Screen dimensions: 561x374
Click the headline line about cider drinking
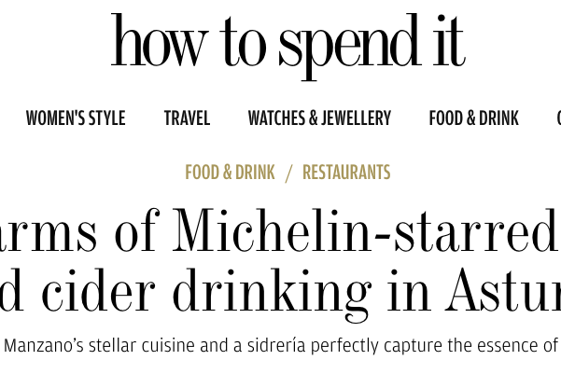coord(280,291)
